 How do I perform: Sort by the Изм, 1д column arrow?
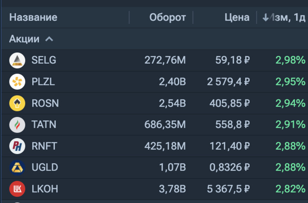(266, 17)
